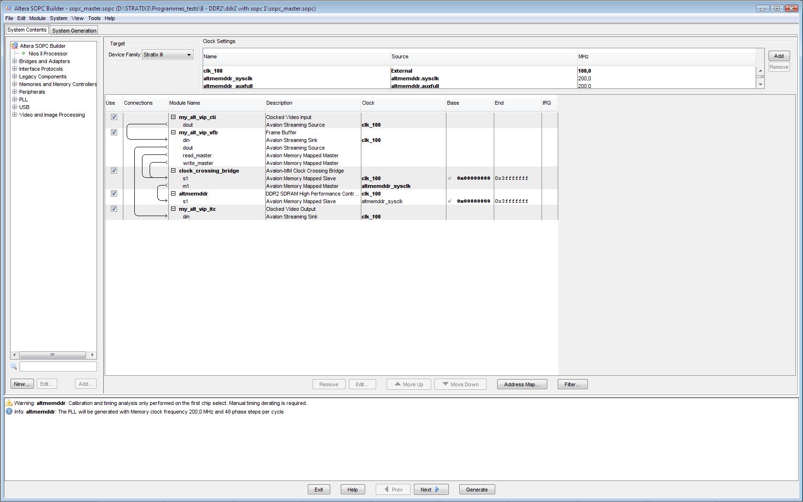Open the Device Family dropdown
The image size is (803, 502).
click(x=168, y=55)
